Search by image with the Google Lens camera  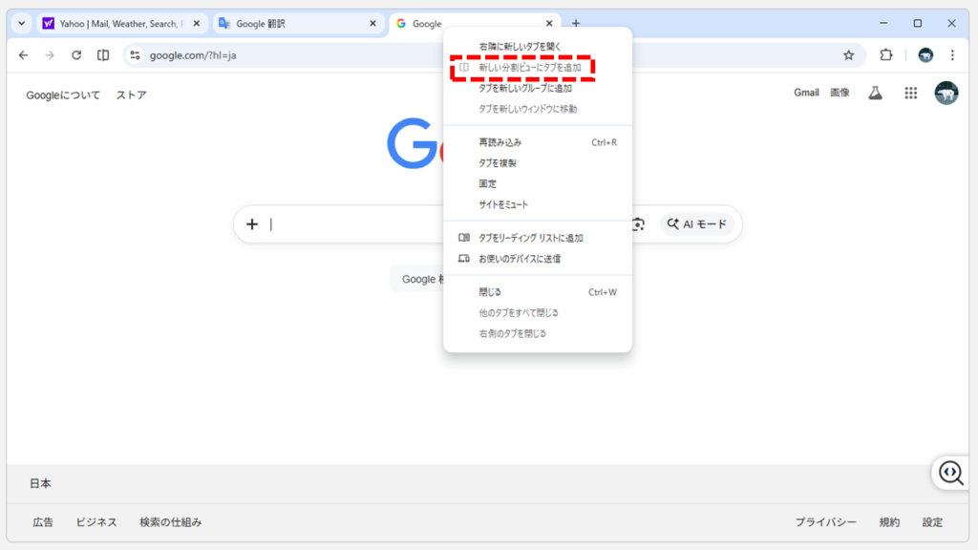[636, 223]
